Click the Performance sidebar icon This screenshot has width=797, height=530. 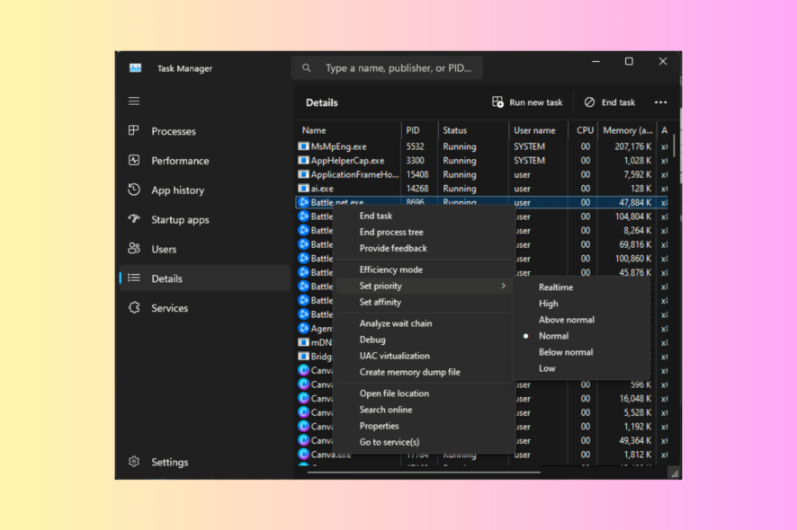[x=134, y=161]
